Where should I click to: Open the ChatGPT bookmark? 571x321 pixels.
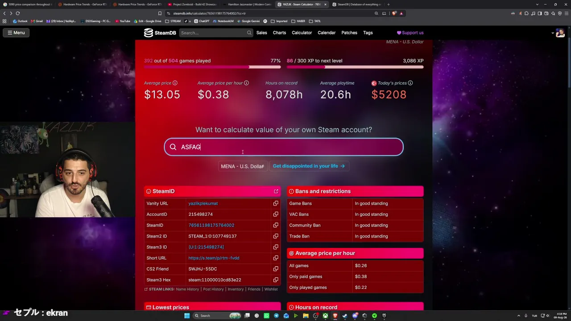point(202,21)
